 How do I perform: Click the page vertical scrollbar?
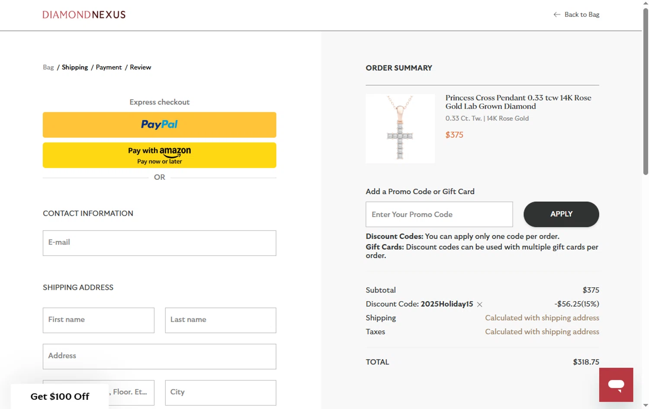[x=646, y=91]
